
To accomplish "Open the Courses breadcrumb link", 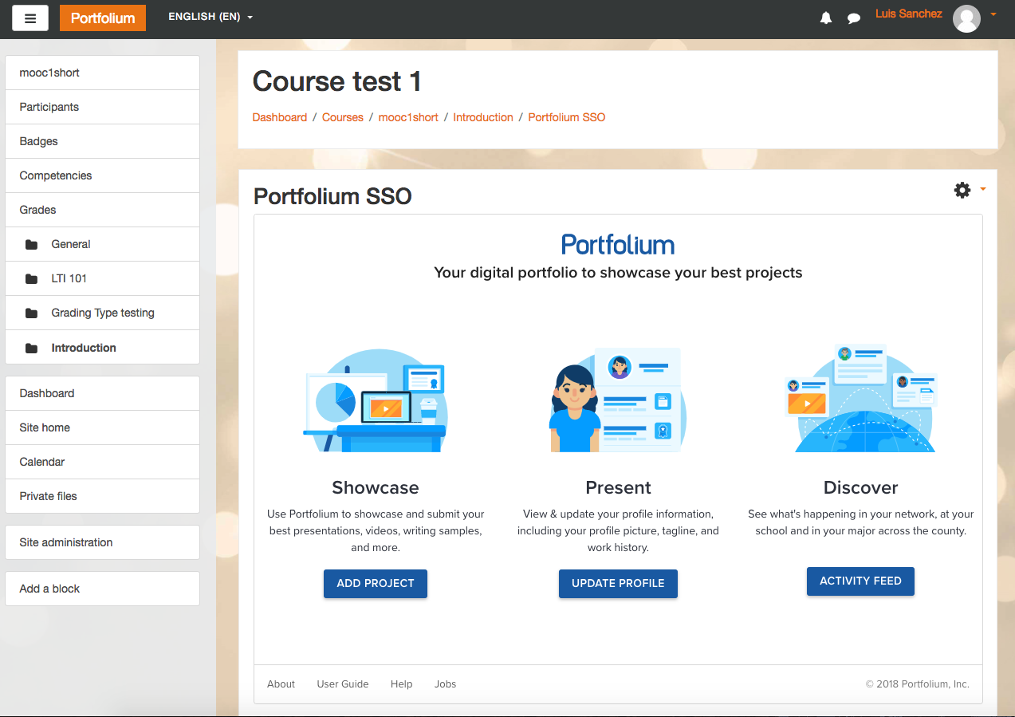I will (343, 117).
